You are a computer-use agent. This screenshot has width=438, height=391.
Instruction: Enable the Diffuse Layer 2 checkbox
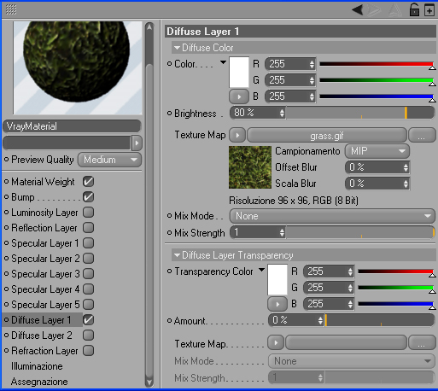coord(89,336)
